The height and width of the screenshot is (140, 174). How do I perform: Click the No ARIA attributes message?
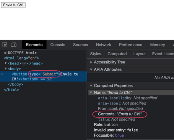164,77
